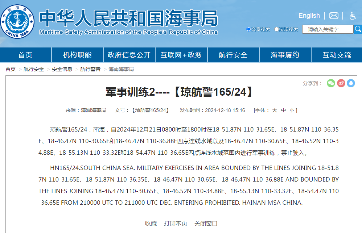Screen dimensions: 362x233
Task: Share the notice to WeChat
Action: point(331,83)
